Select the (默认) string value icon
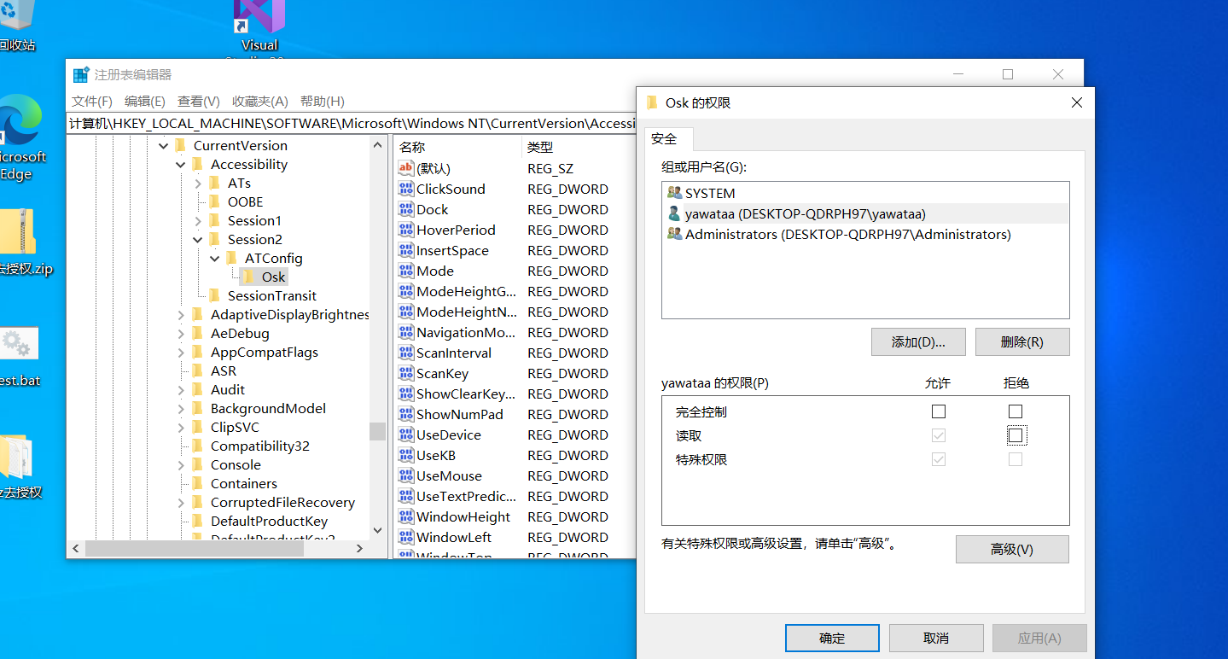Image resolution: width=1228 pixels, height=659 pixels. point(406,168)
